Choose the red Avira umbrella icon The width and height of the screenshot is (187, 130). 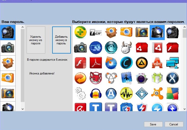(x=80, y=107)
